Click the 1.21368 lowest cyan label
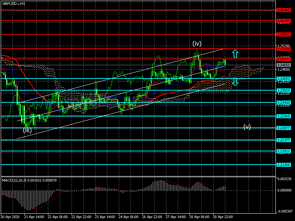The image size is (295, 221). coord(284,165)
